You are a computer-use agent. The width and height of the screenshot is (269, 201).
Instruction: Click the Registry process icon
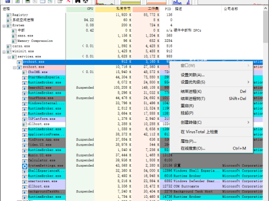[x=9, y=15]
